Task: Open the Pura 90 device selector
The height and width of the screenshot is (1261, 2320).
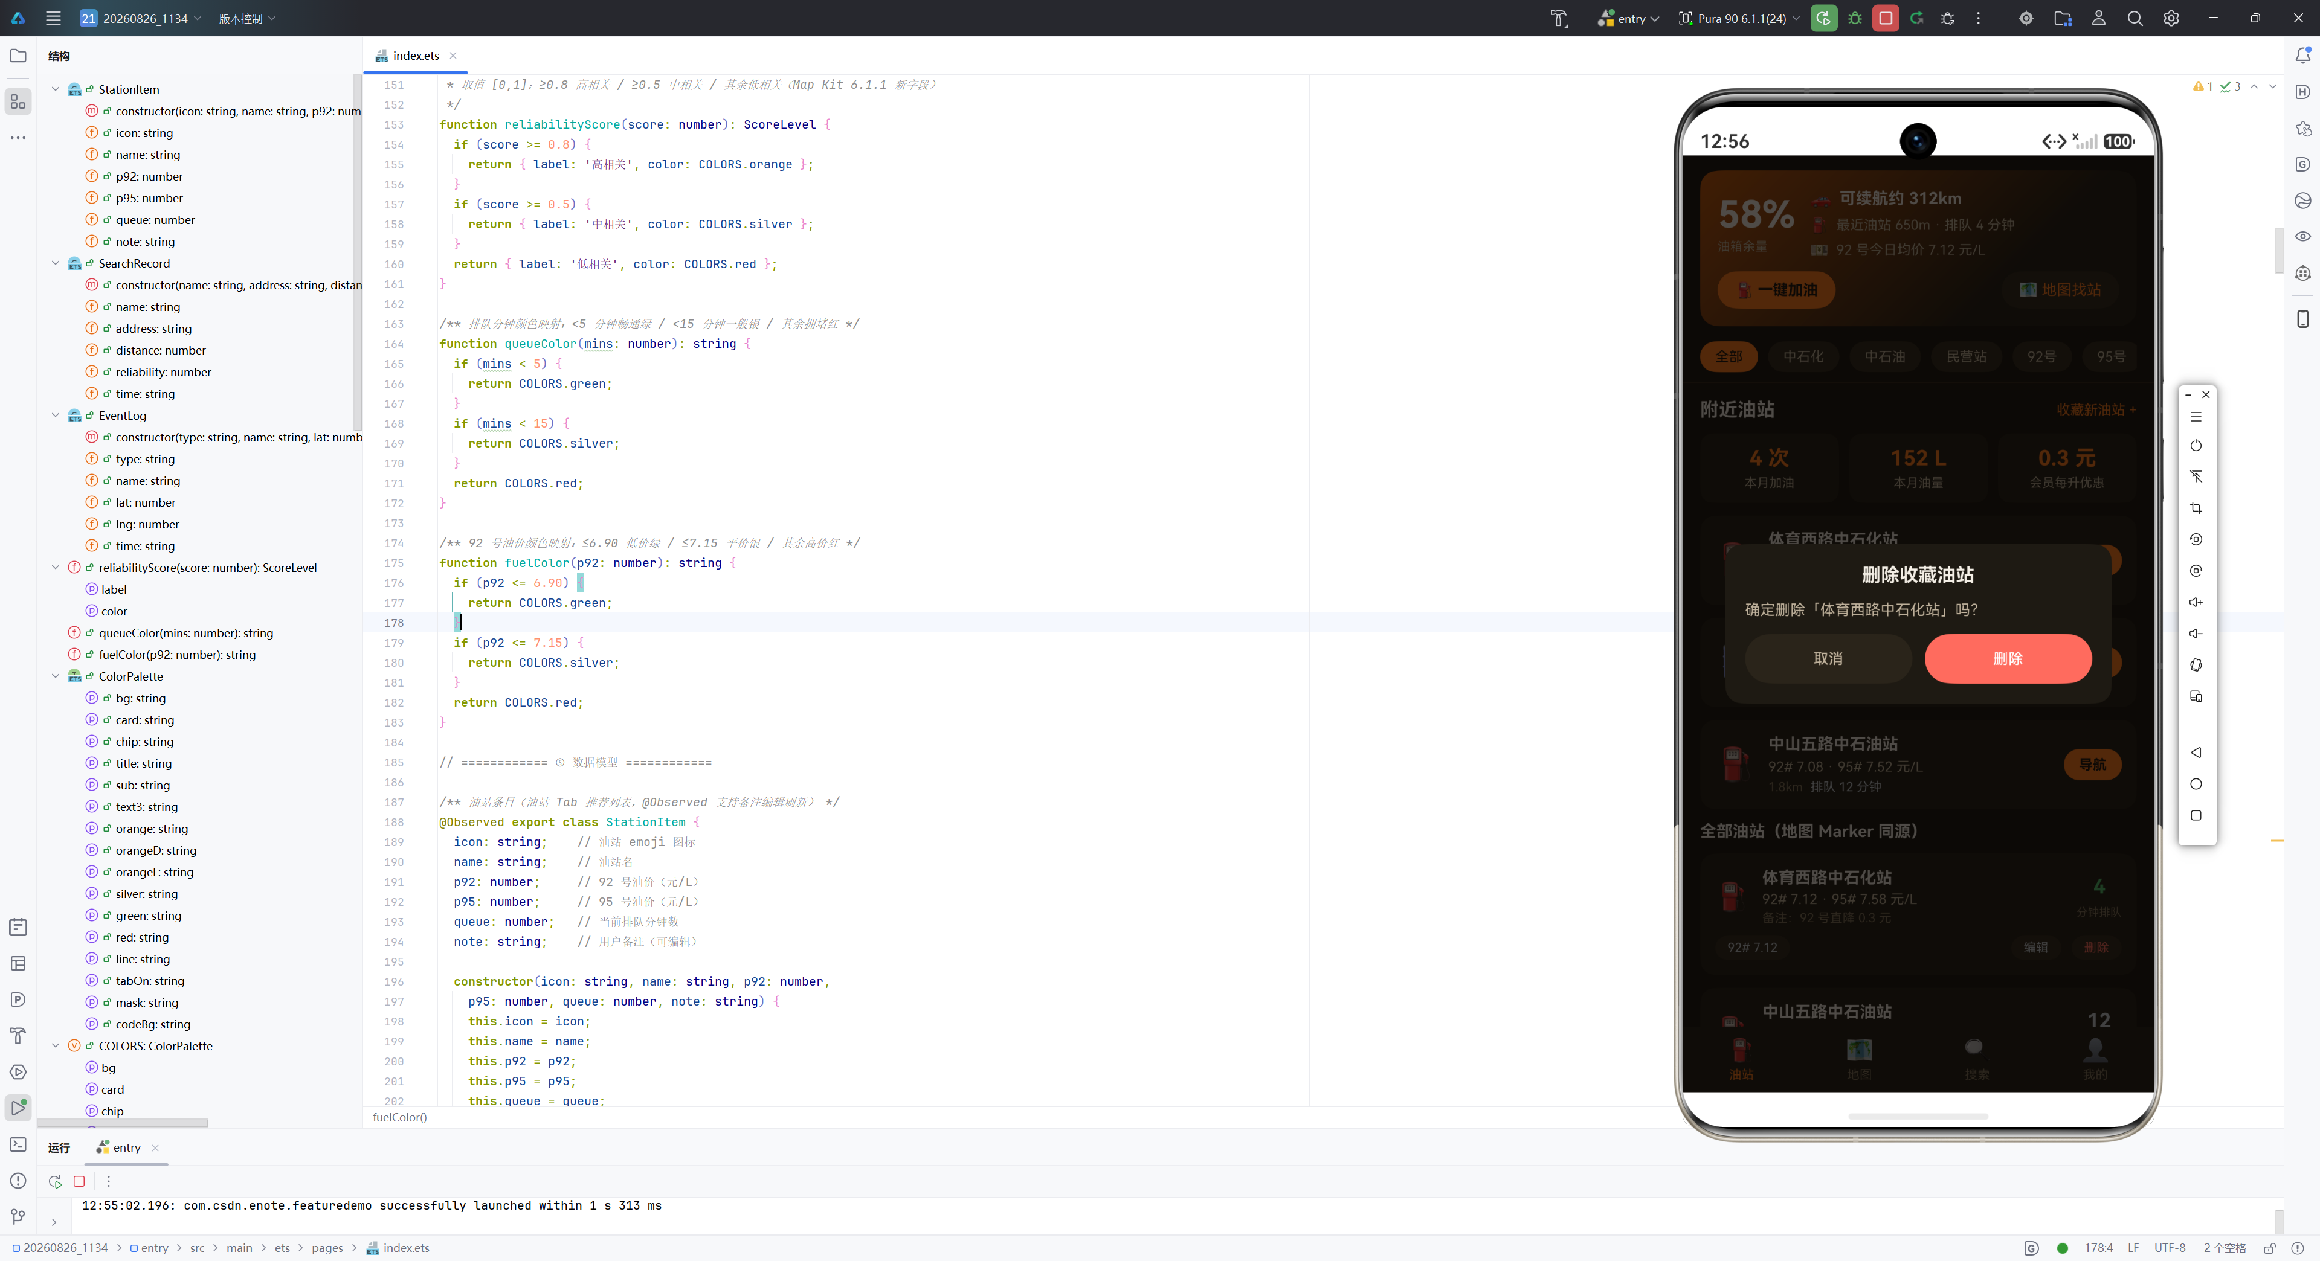Action: click(1739, 18)
